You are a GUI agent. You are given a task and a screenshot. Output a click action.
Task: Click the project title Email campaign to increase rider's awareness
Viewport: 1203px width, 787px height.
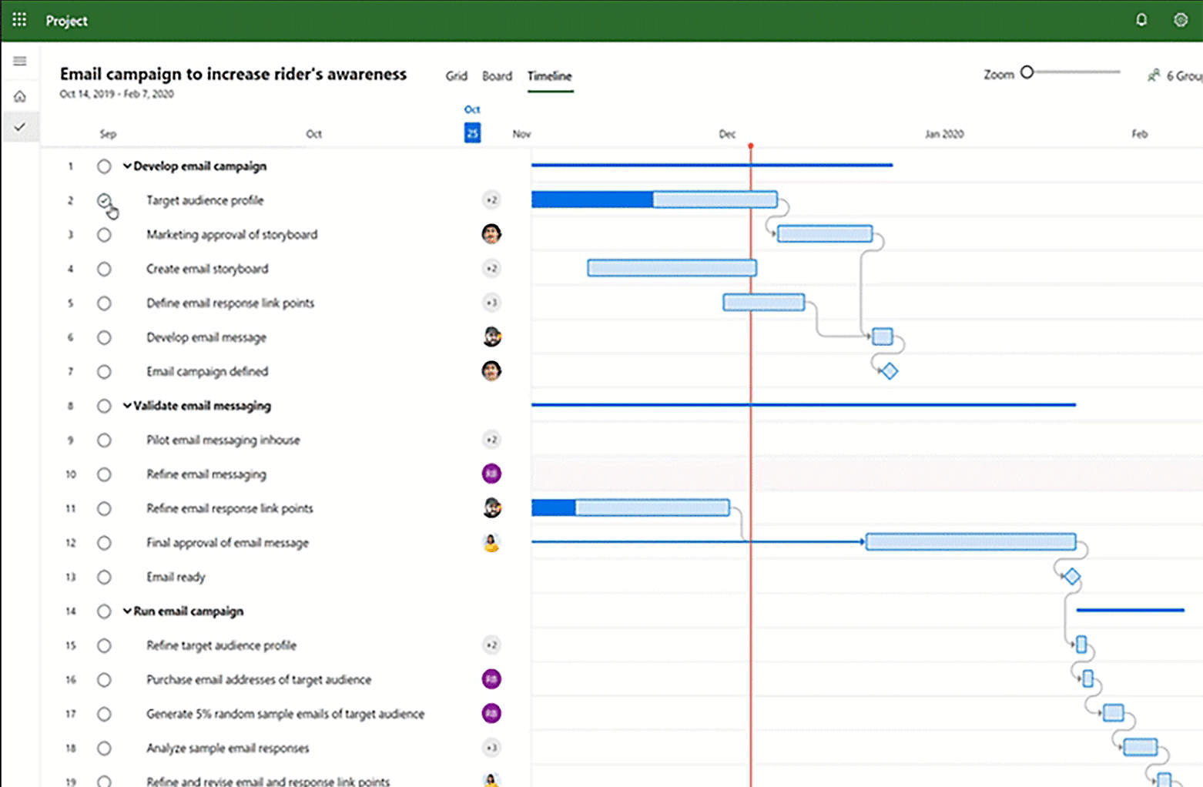(233, 74)
